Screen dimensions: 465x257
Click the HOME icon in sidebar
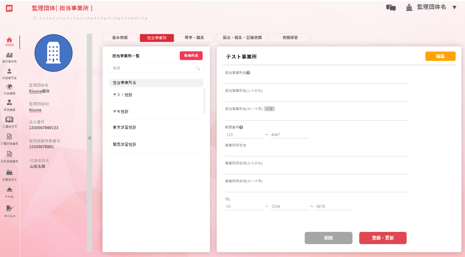pyautogui.click(x=9, y=40)
